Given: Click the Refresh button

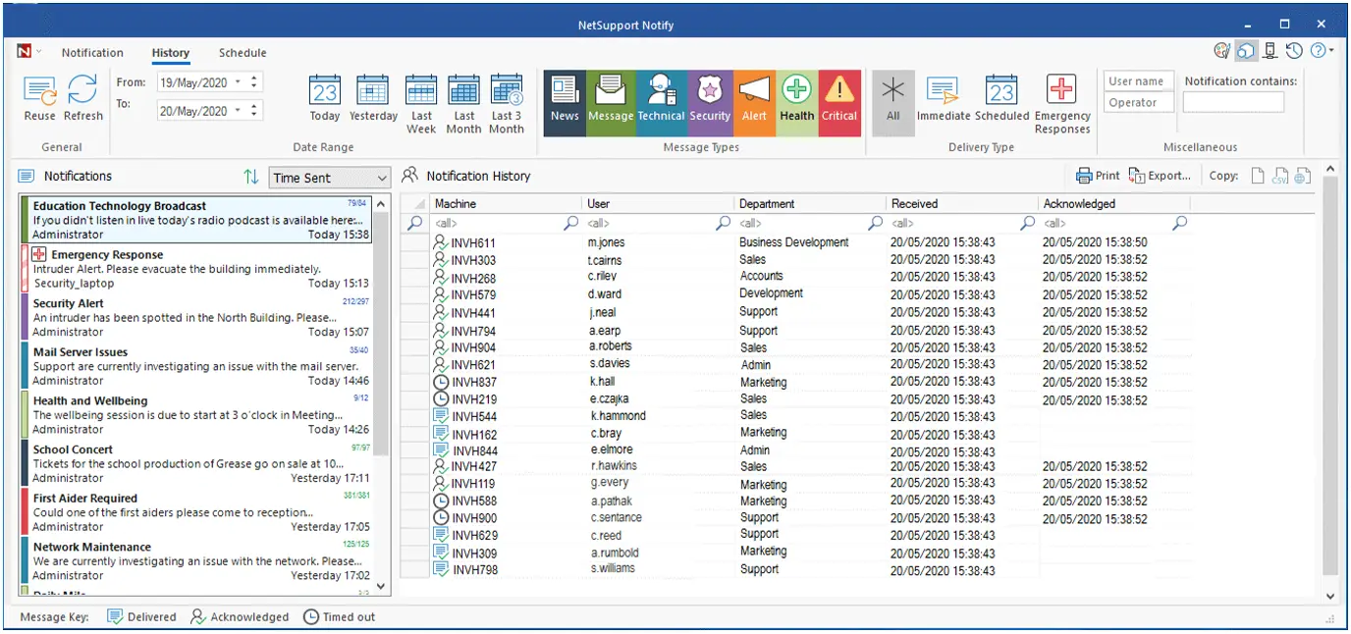Looking at the screenshot, I should 82,98.
